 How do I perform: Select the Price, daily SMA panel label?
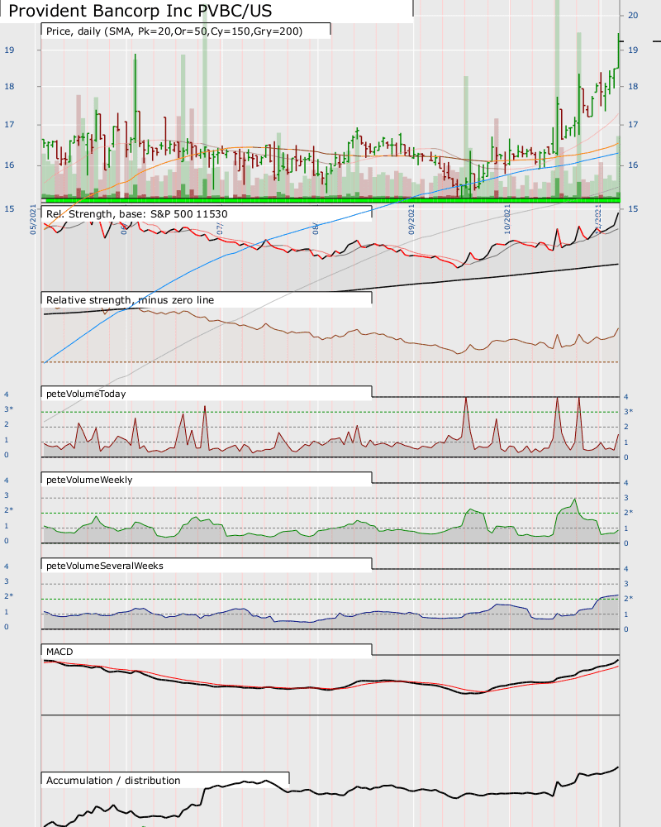(x=174, y=31)
